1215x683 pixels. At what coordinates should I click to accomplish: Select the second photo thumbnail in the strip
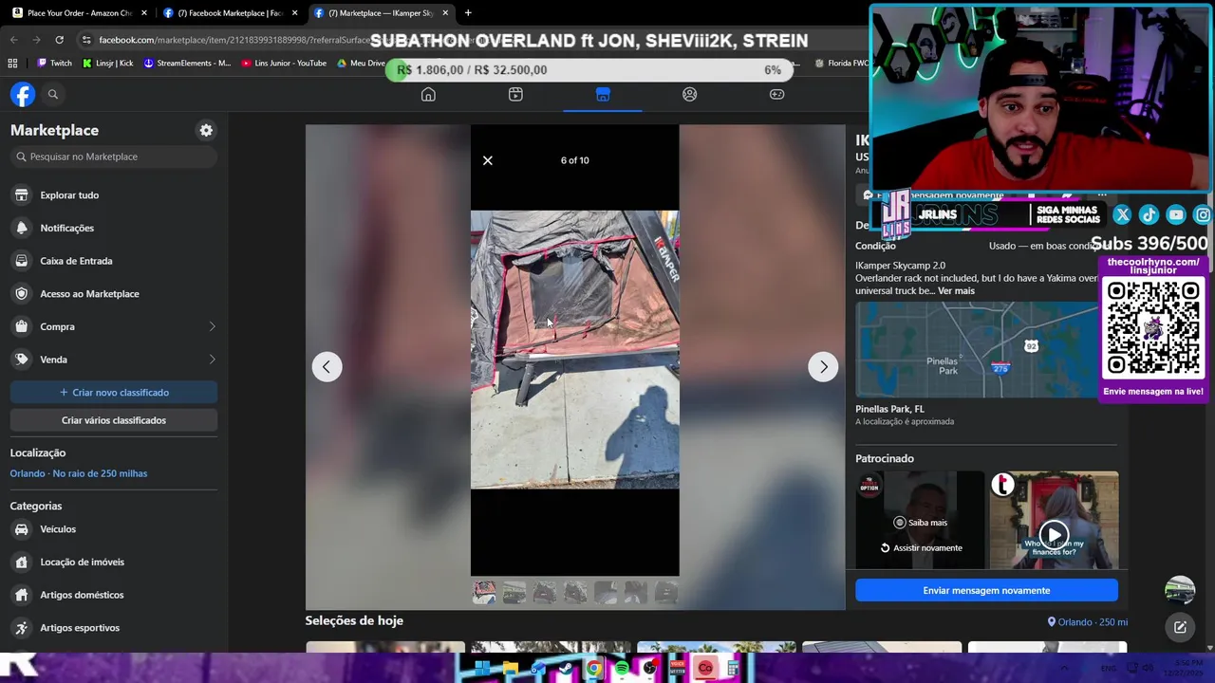click(x=514, y=593)
